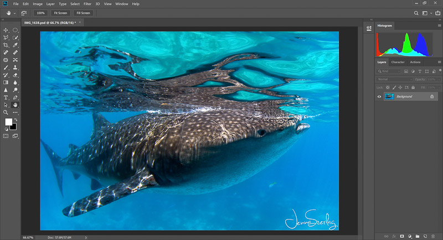Click the foreground color swatch
The height and width of the screenshot is (240, 443).
click(8, 122)
